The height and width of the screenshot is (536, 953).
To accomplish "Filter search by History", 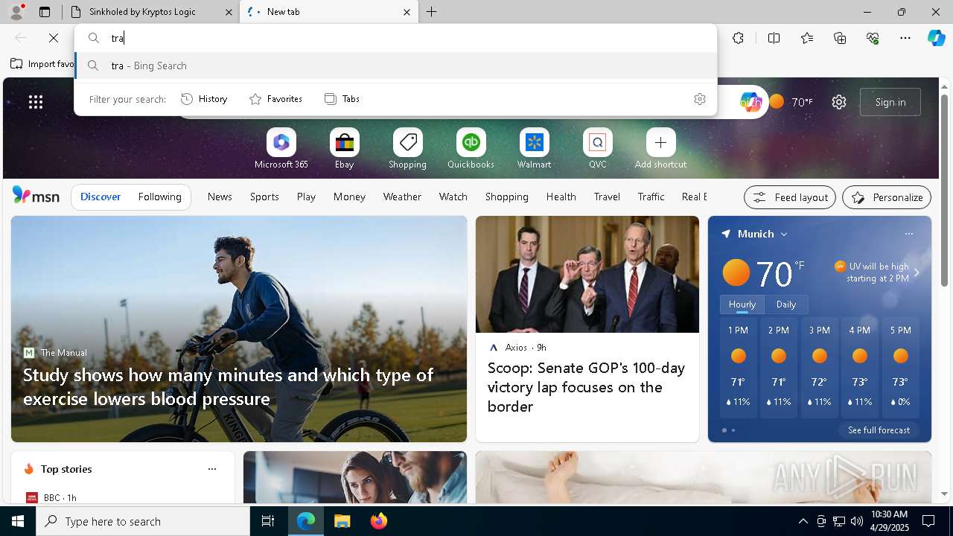I will click(204, 99).
